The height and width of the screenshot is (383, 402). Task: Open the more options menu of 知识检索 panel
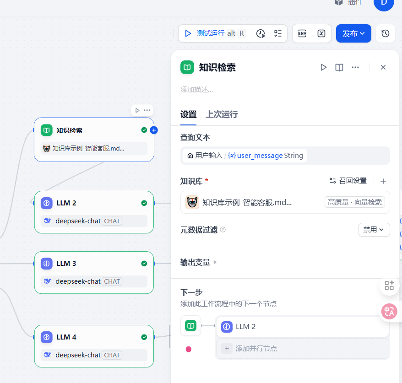(355, 67)
